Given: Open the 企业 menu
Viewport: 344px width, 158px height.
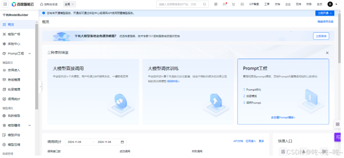Looking at the screenshot, I should pyautogui.click(x=288, y=4).
